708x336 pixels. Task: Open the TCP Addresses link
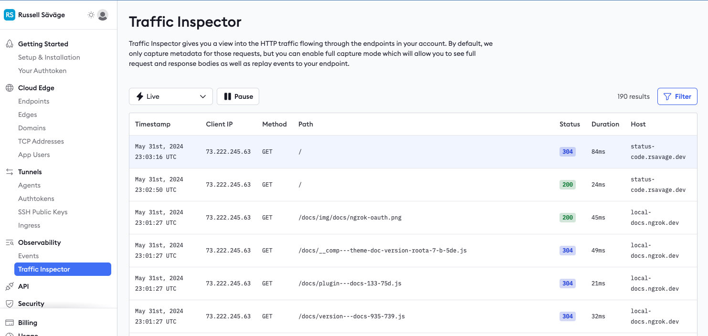point(41,141)
